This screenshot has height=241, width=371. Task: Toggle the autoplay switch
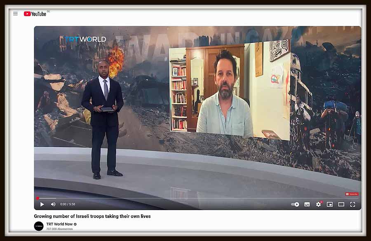tap(295, 204)
